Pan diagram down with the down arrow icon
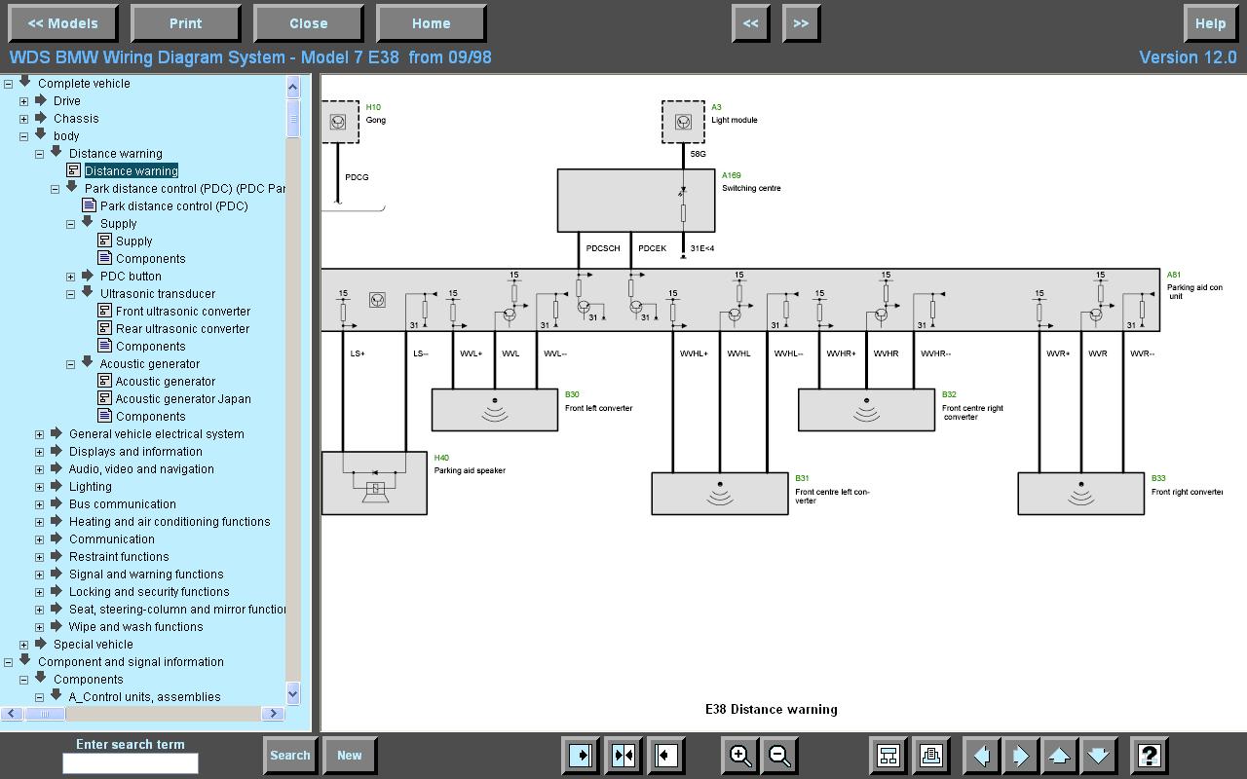This screenshot has width=1247, height=779. click(1097, 756)
